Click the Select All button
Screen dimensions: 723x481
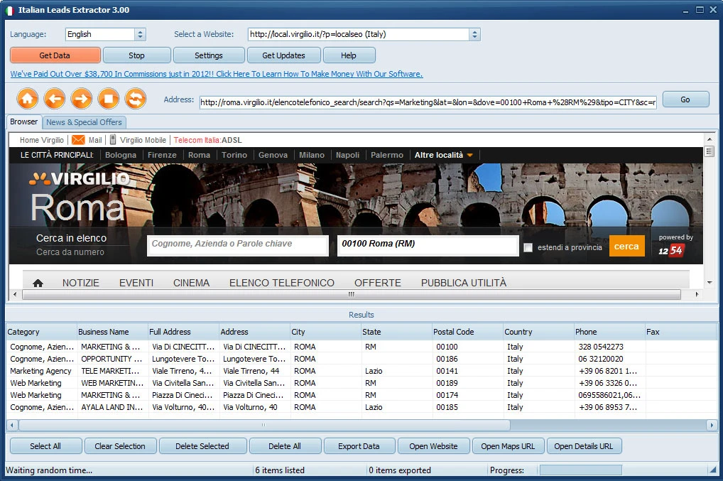click(45, 446)
